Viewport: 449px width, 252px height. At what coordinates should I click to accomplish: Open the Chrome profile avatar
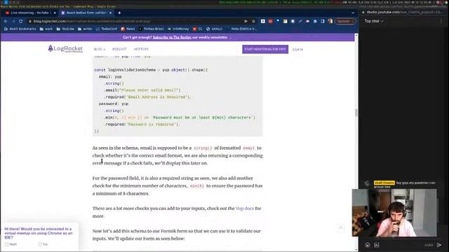pyautogui.click(x=330, y=21)
